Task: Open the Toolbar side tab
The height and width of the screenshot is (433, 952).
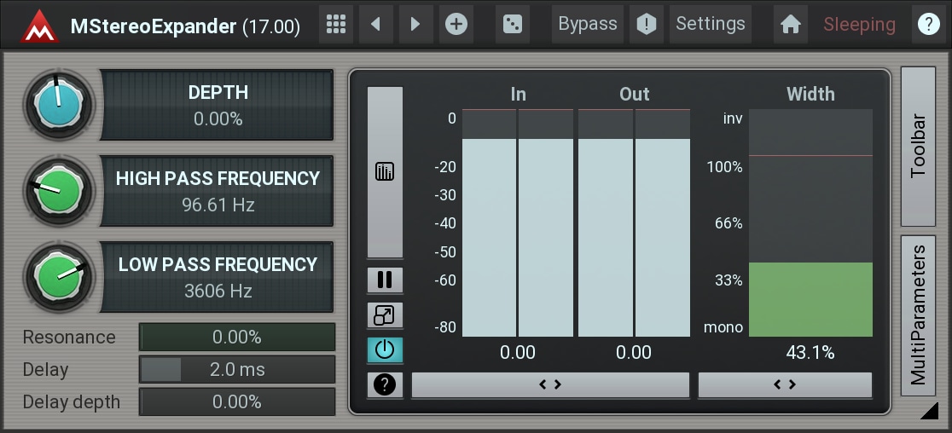Action: pos(918,147)
